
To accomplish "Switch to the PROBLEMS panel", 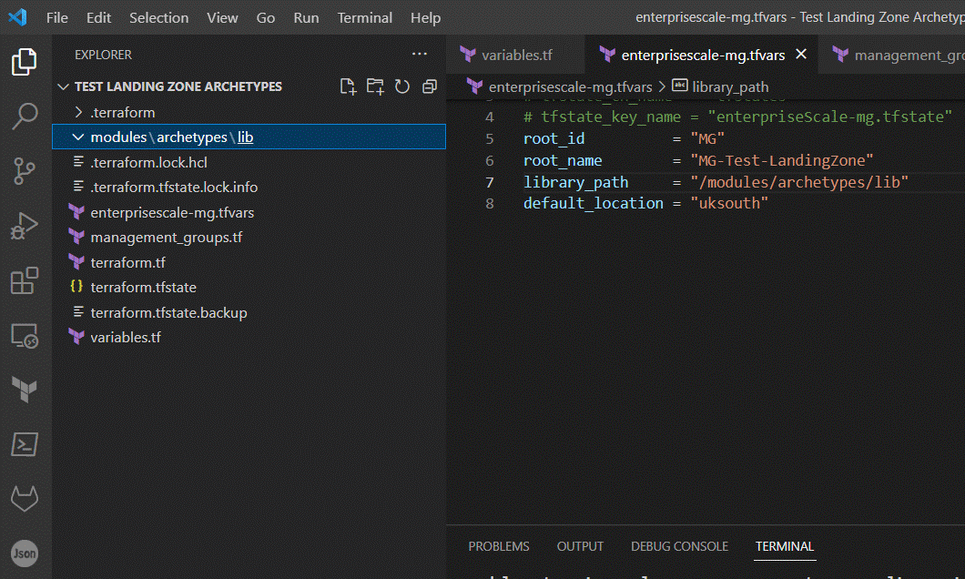I will click(499, 546).
